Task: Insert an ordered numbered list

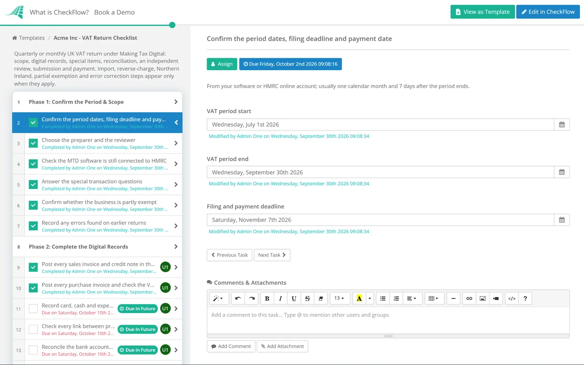Action: point(396,298)
